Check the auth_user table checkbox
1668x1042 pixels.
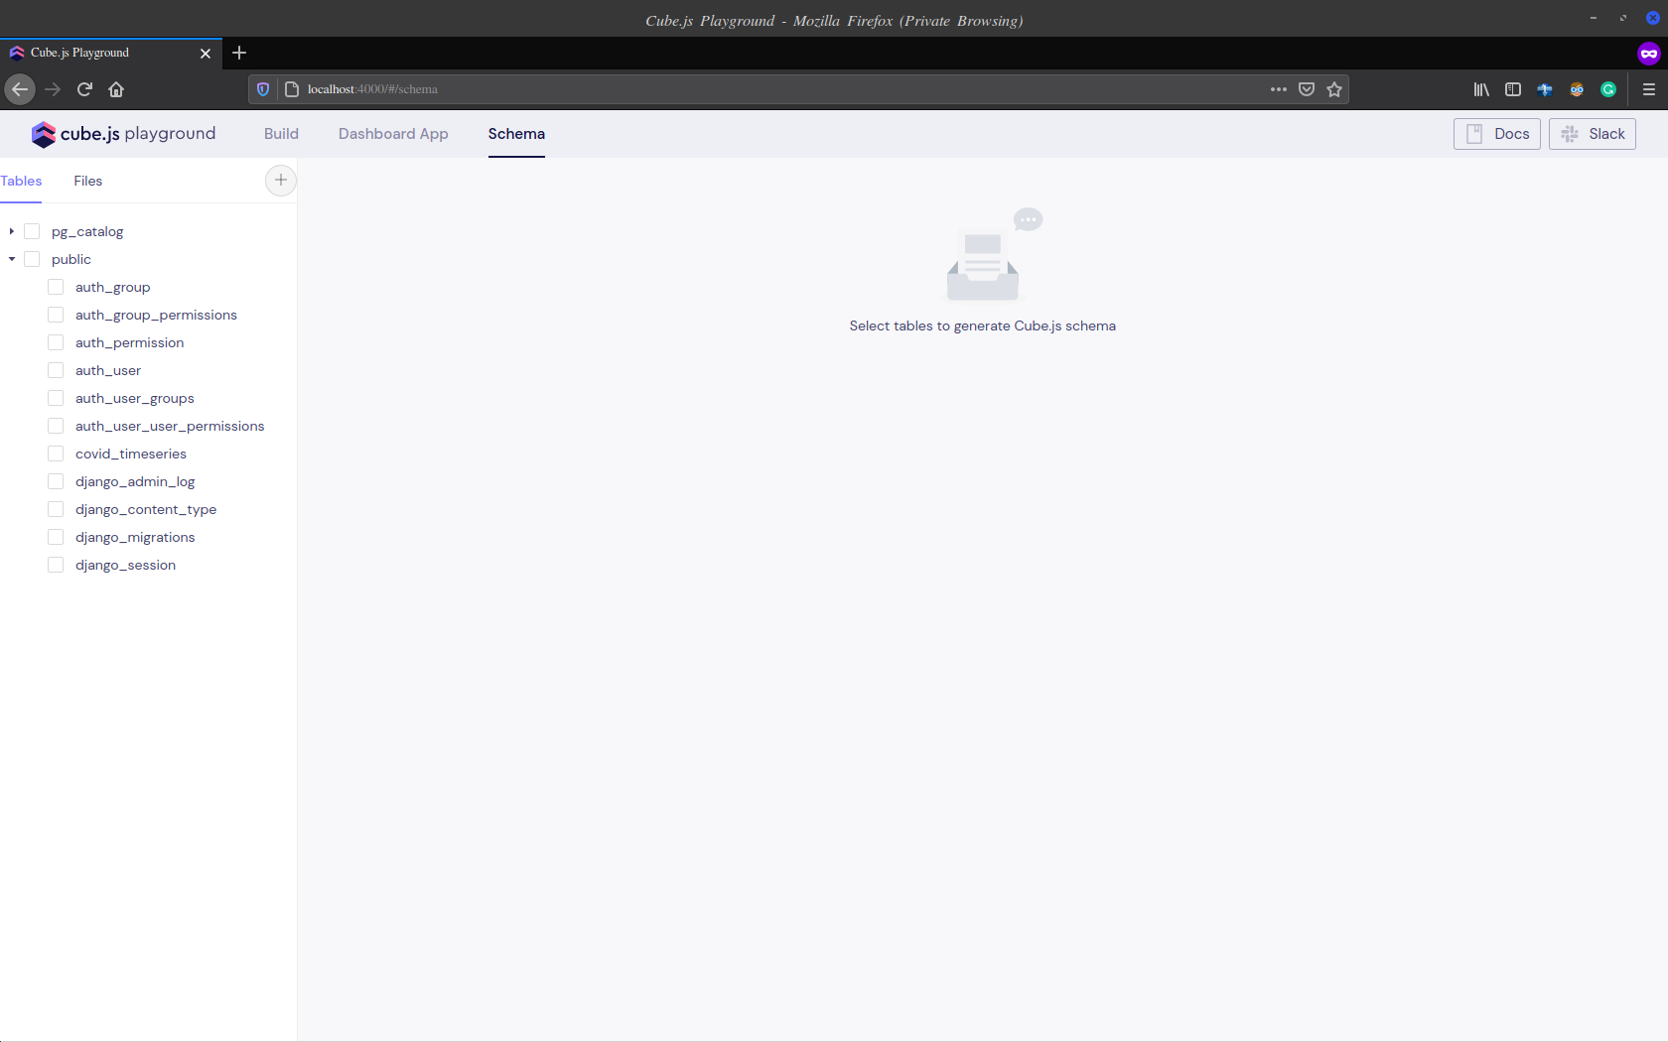56,369
